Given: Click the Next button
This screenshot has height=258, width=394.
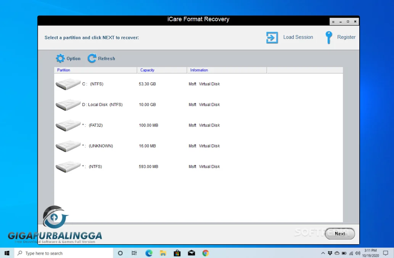Looking at the screenshot, I should click(x=339, y=234).
